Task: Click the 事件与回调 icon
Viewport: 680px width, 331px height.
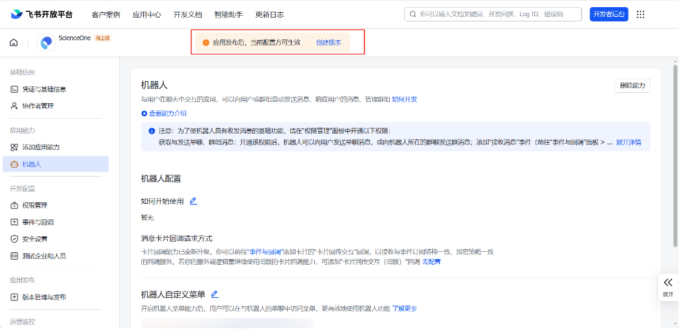Action: (x=14, y=223)
